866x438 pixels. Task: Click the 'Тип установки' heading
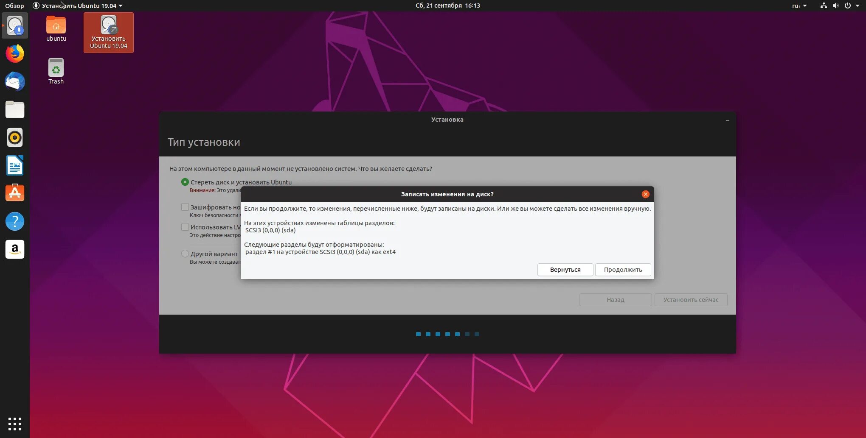[x=204, y=142]
